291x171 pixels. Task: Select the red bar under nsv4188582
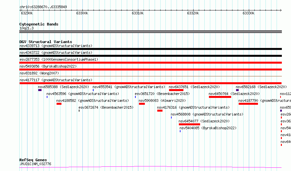(59, 104)
